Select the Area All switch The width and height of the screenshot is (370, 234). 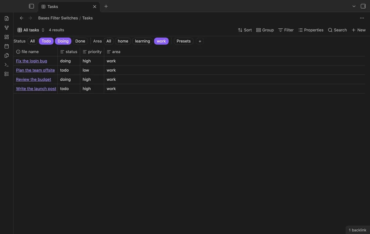tap(109, 41)
